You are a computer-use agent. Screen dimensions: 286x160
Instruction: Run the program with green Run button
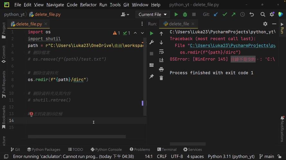pyautogui.click(x=176, y=14)
